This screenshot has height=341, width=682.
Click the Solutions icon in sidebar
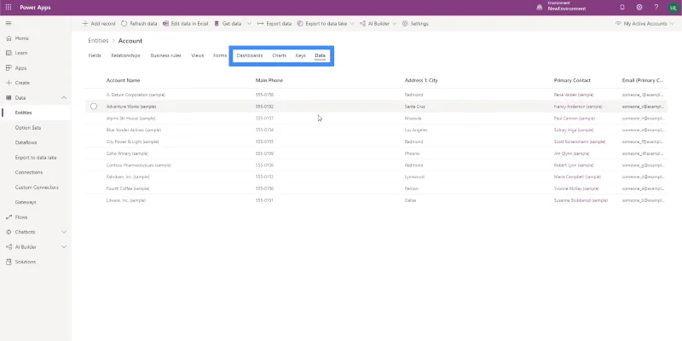(9, 262)
